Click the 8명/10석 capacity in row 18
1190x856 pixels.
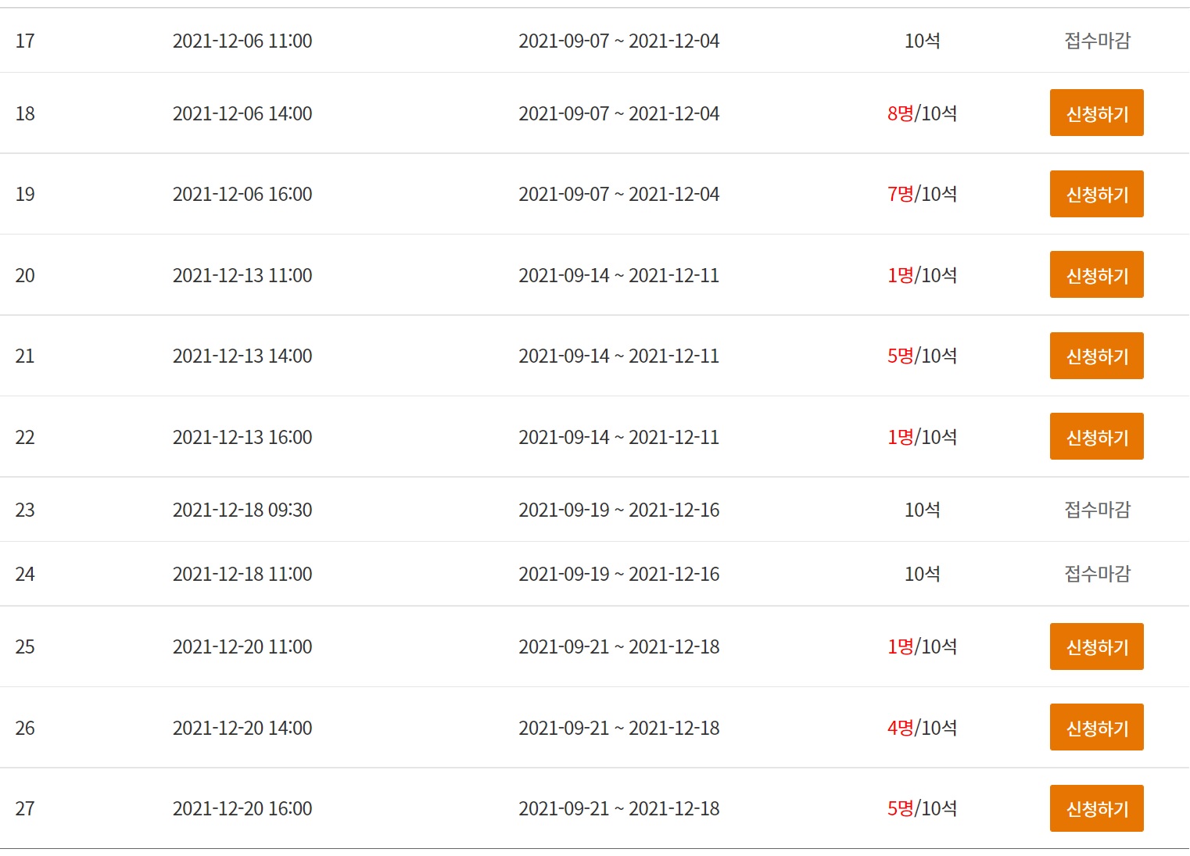click(x=922, y=113)
